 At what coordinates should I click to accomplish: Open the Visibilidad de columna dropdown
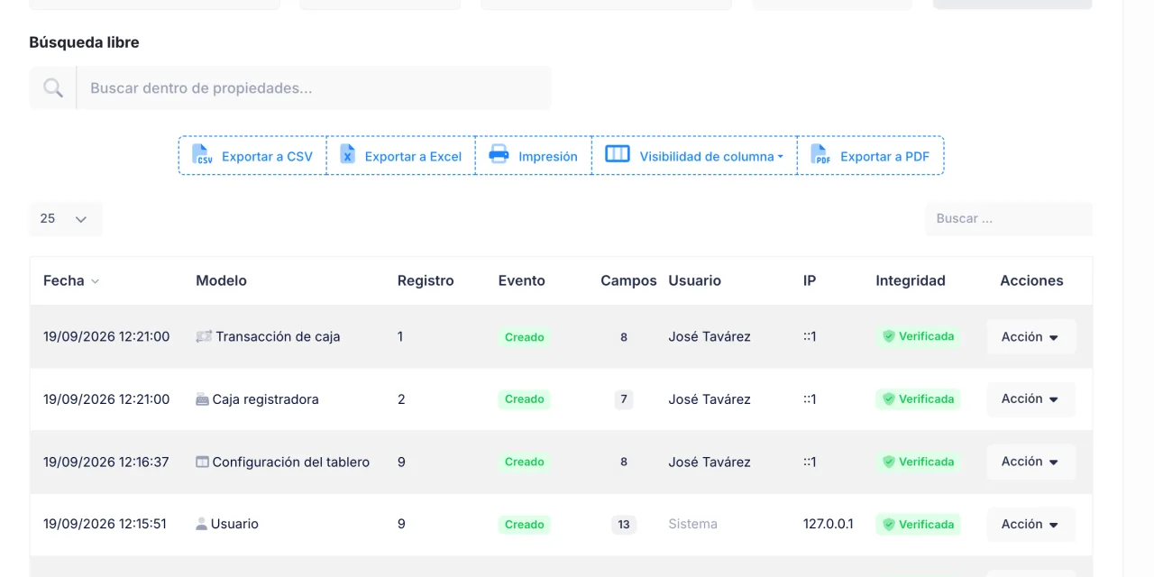[x=694, y=156]
